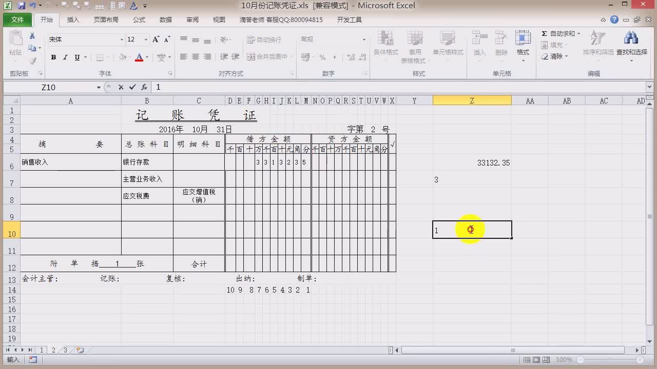The height and width of the screenshot is (369, 657).
Task: Align text to the right
Action: click(x=207, y=57)
